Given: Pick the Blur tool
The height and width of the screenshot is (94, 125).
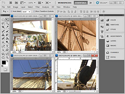Looking at the screenshot, I should (3, 42).
